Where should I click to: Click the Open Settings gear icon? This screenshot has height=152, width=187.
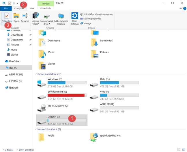pos(75,16)
